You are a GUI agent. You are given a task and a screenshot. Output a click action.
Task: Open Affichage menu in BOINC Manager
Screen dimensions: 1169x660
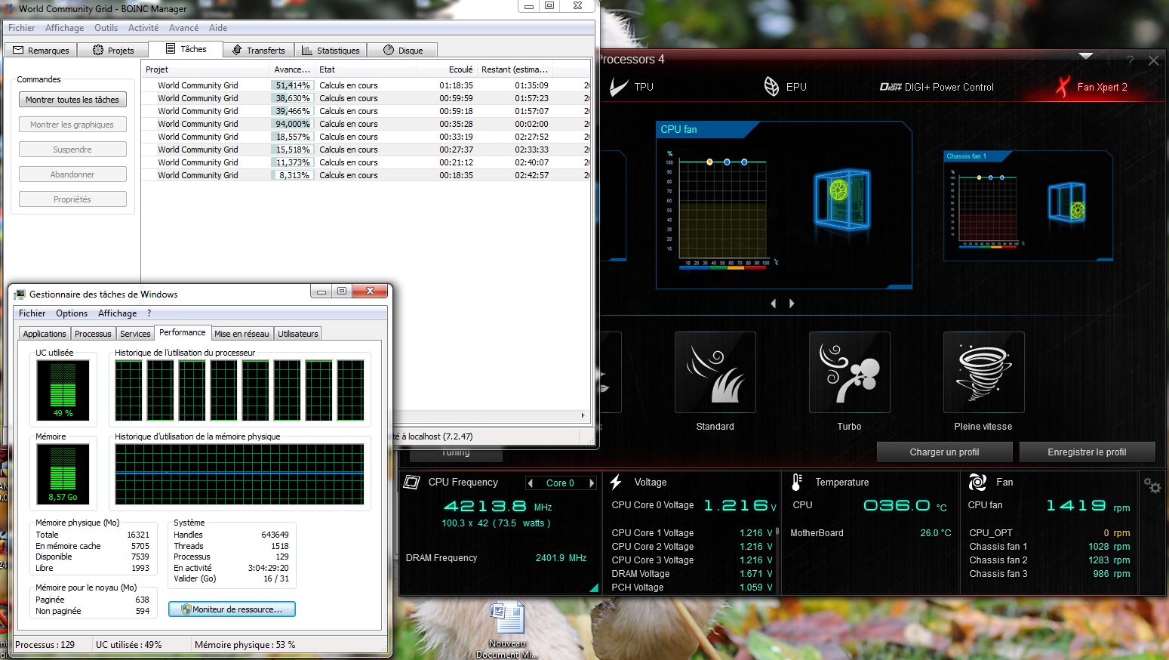point(64,28)
